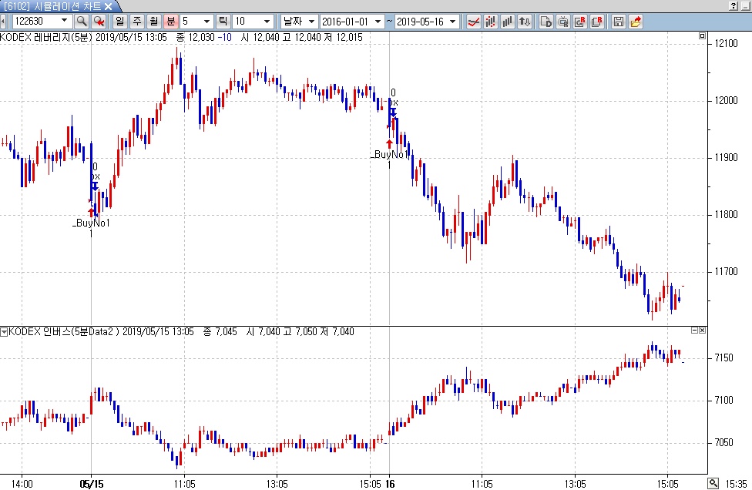This screenshot has width=752, height=490.
Task: Open the 날짜 date-mode dropdown
Action: pos(311,22)
